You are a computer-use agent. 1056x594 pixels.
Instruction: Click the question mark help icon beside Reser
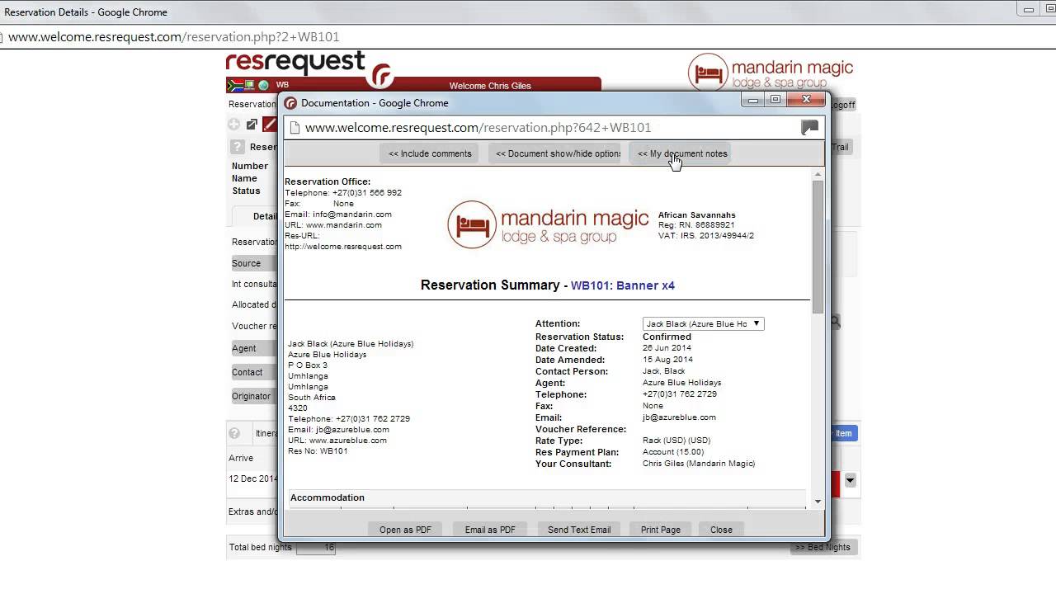coord(238,147)
